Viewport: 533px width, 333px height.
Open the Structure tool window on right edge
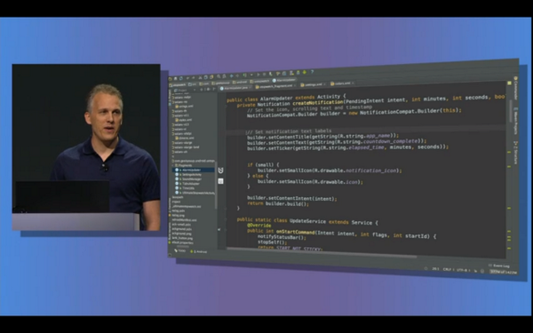click(515, 153)
